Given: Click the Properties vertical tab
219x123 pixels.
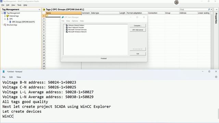Looking at the screenshot, I should click(216, 18).
